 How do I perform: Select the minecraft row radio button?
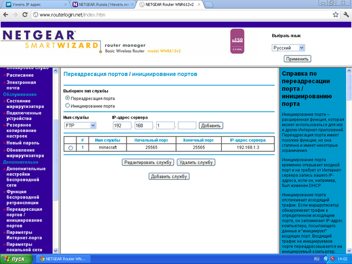coord(70,148)
